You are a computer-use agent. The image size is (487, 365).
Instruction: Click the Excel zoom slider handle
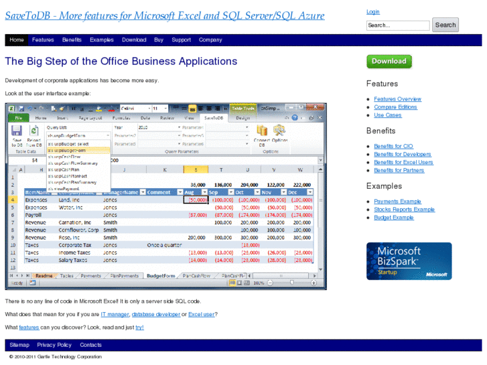(291, 283)
